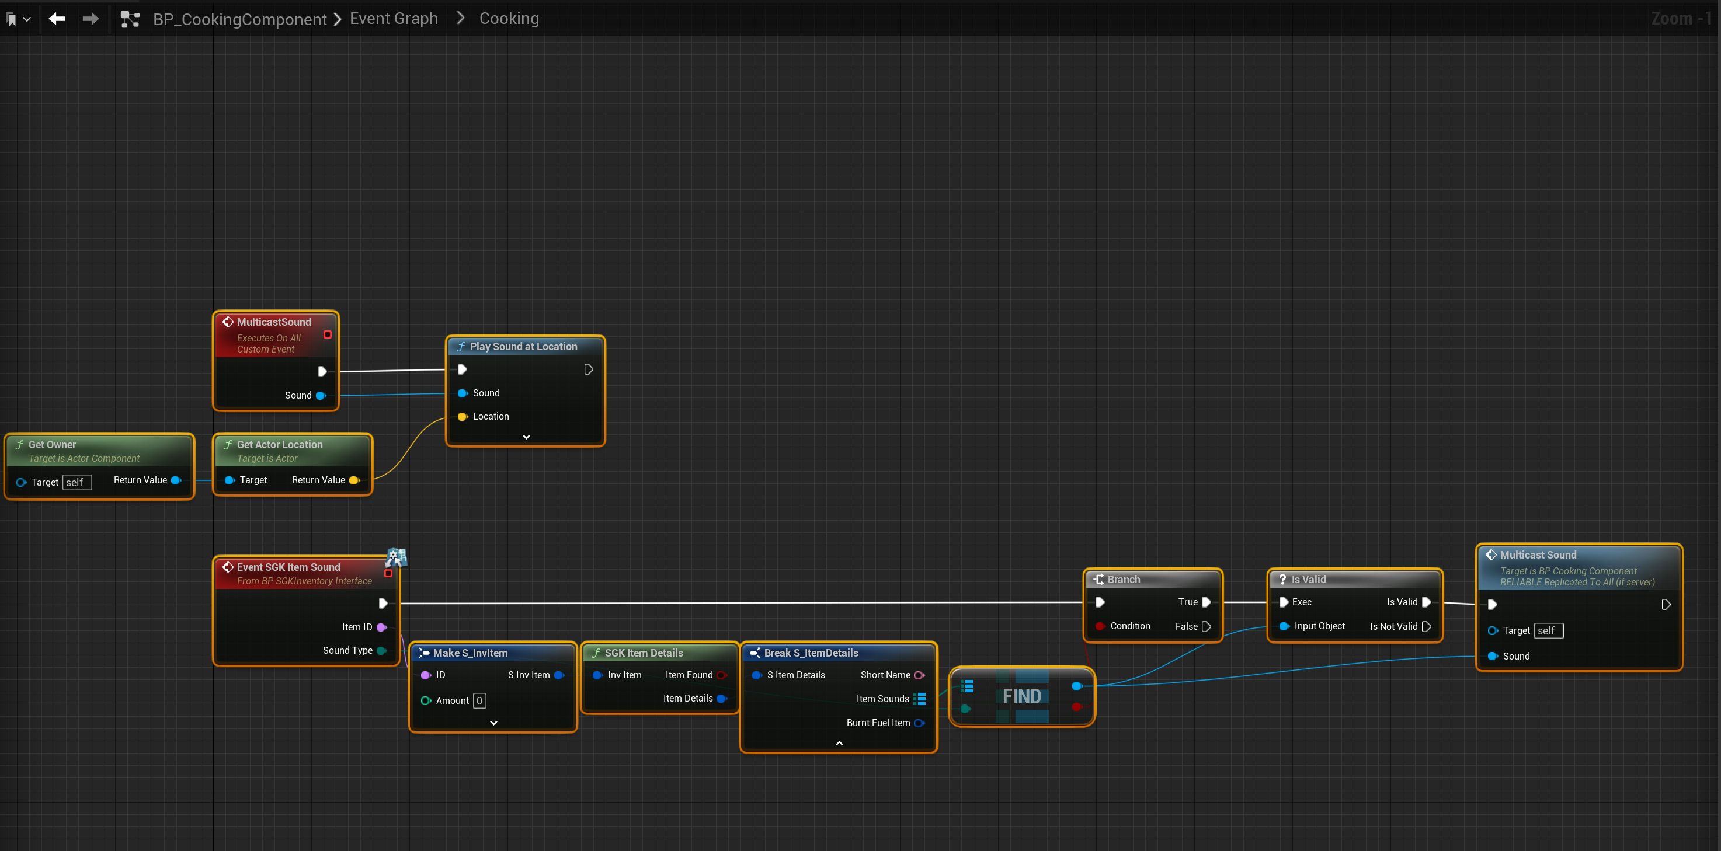The height and width of the screenshot is (851, 1721).
Task: Expand the Play Sound at Location node
Action: coord(526,437)
